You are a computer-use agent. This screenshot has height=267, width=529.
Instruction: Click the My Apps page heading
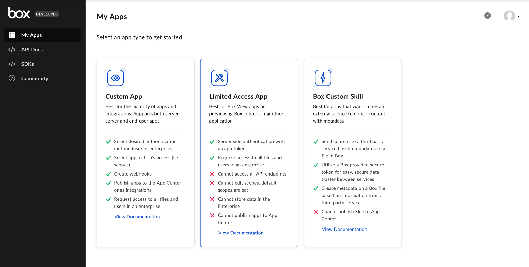pyautogui.click(x=112, y=17)
